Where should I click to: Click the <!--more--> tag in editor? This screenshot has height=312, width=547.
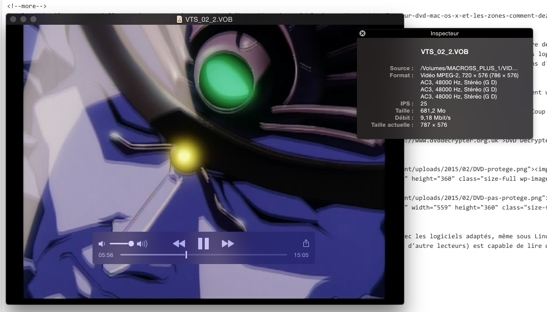click(x=27, y=6)
